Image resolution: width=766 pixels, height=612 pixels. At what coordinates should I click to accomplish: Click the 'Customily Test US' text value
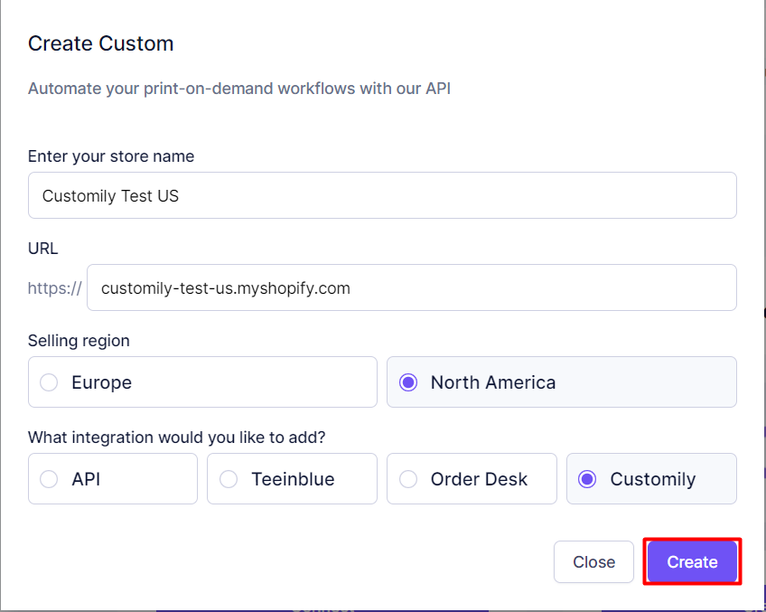coord(110,195)
